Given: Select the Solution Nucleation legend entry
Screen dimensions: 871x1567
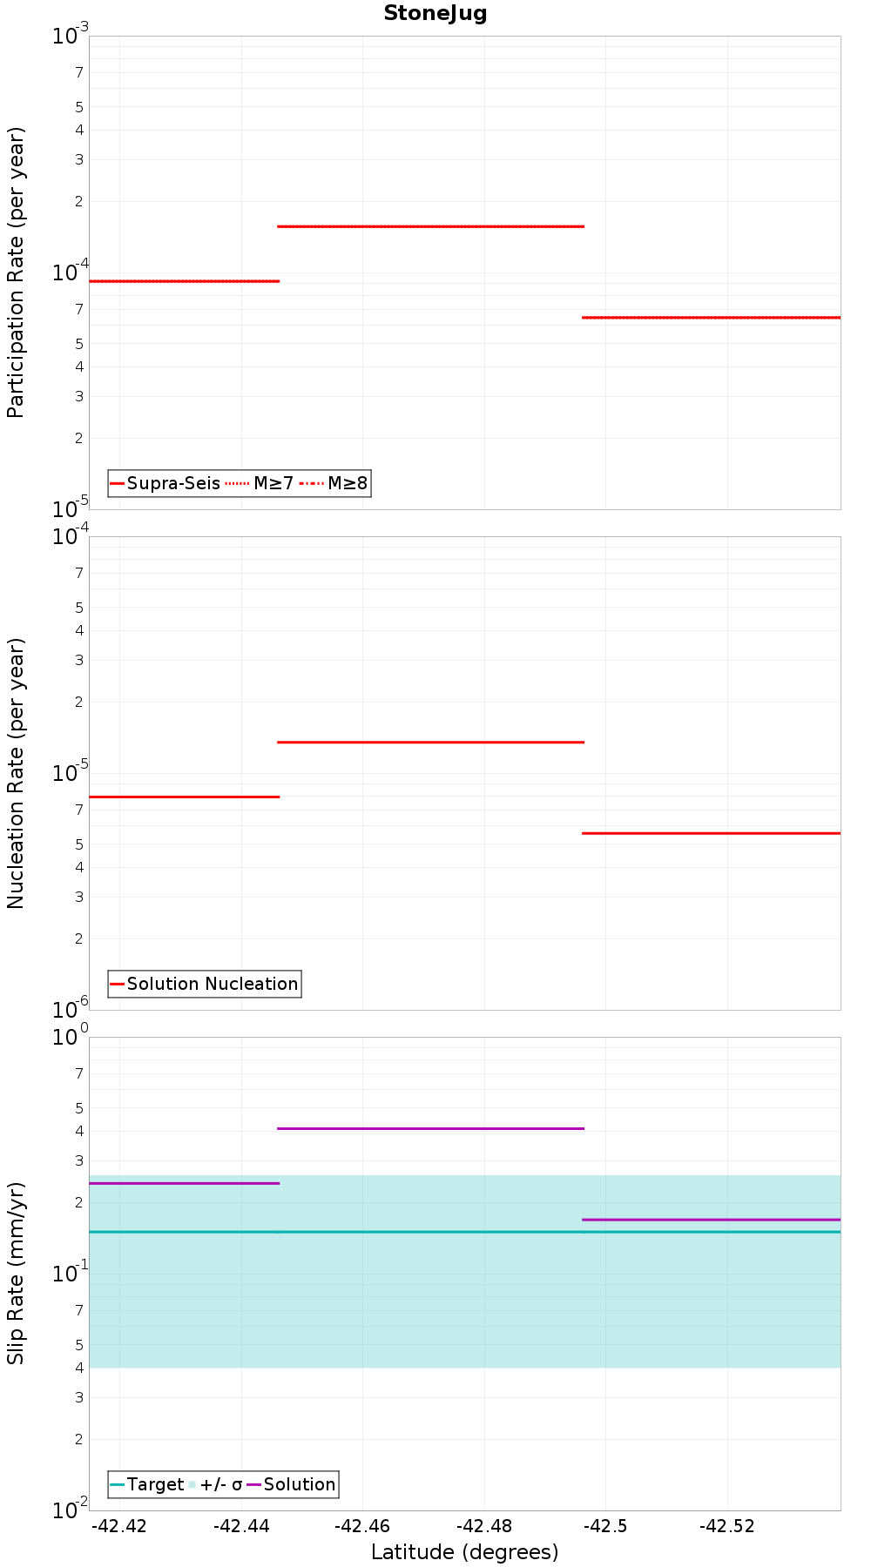Looking at the screenshot, I should [205, 984].
